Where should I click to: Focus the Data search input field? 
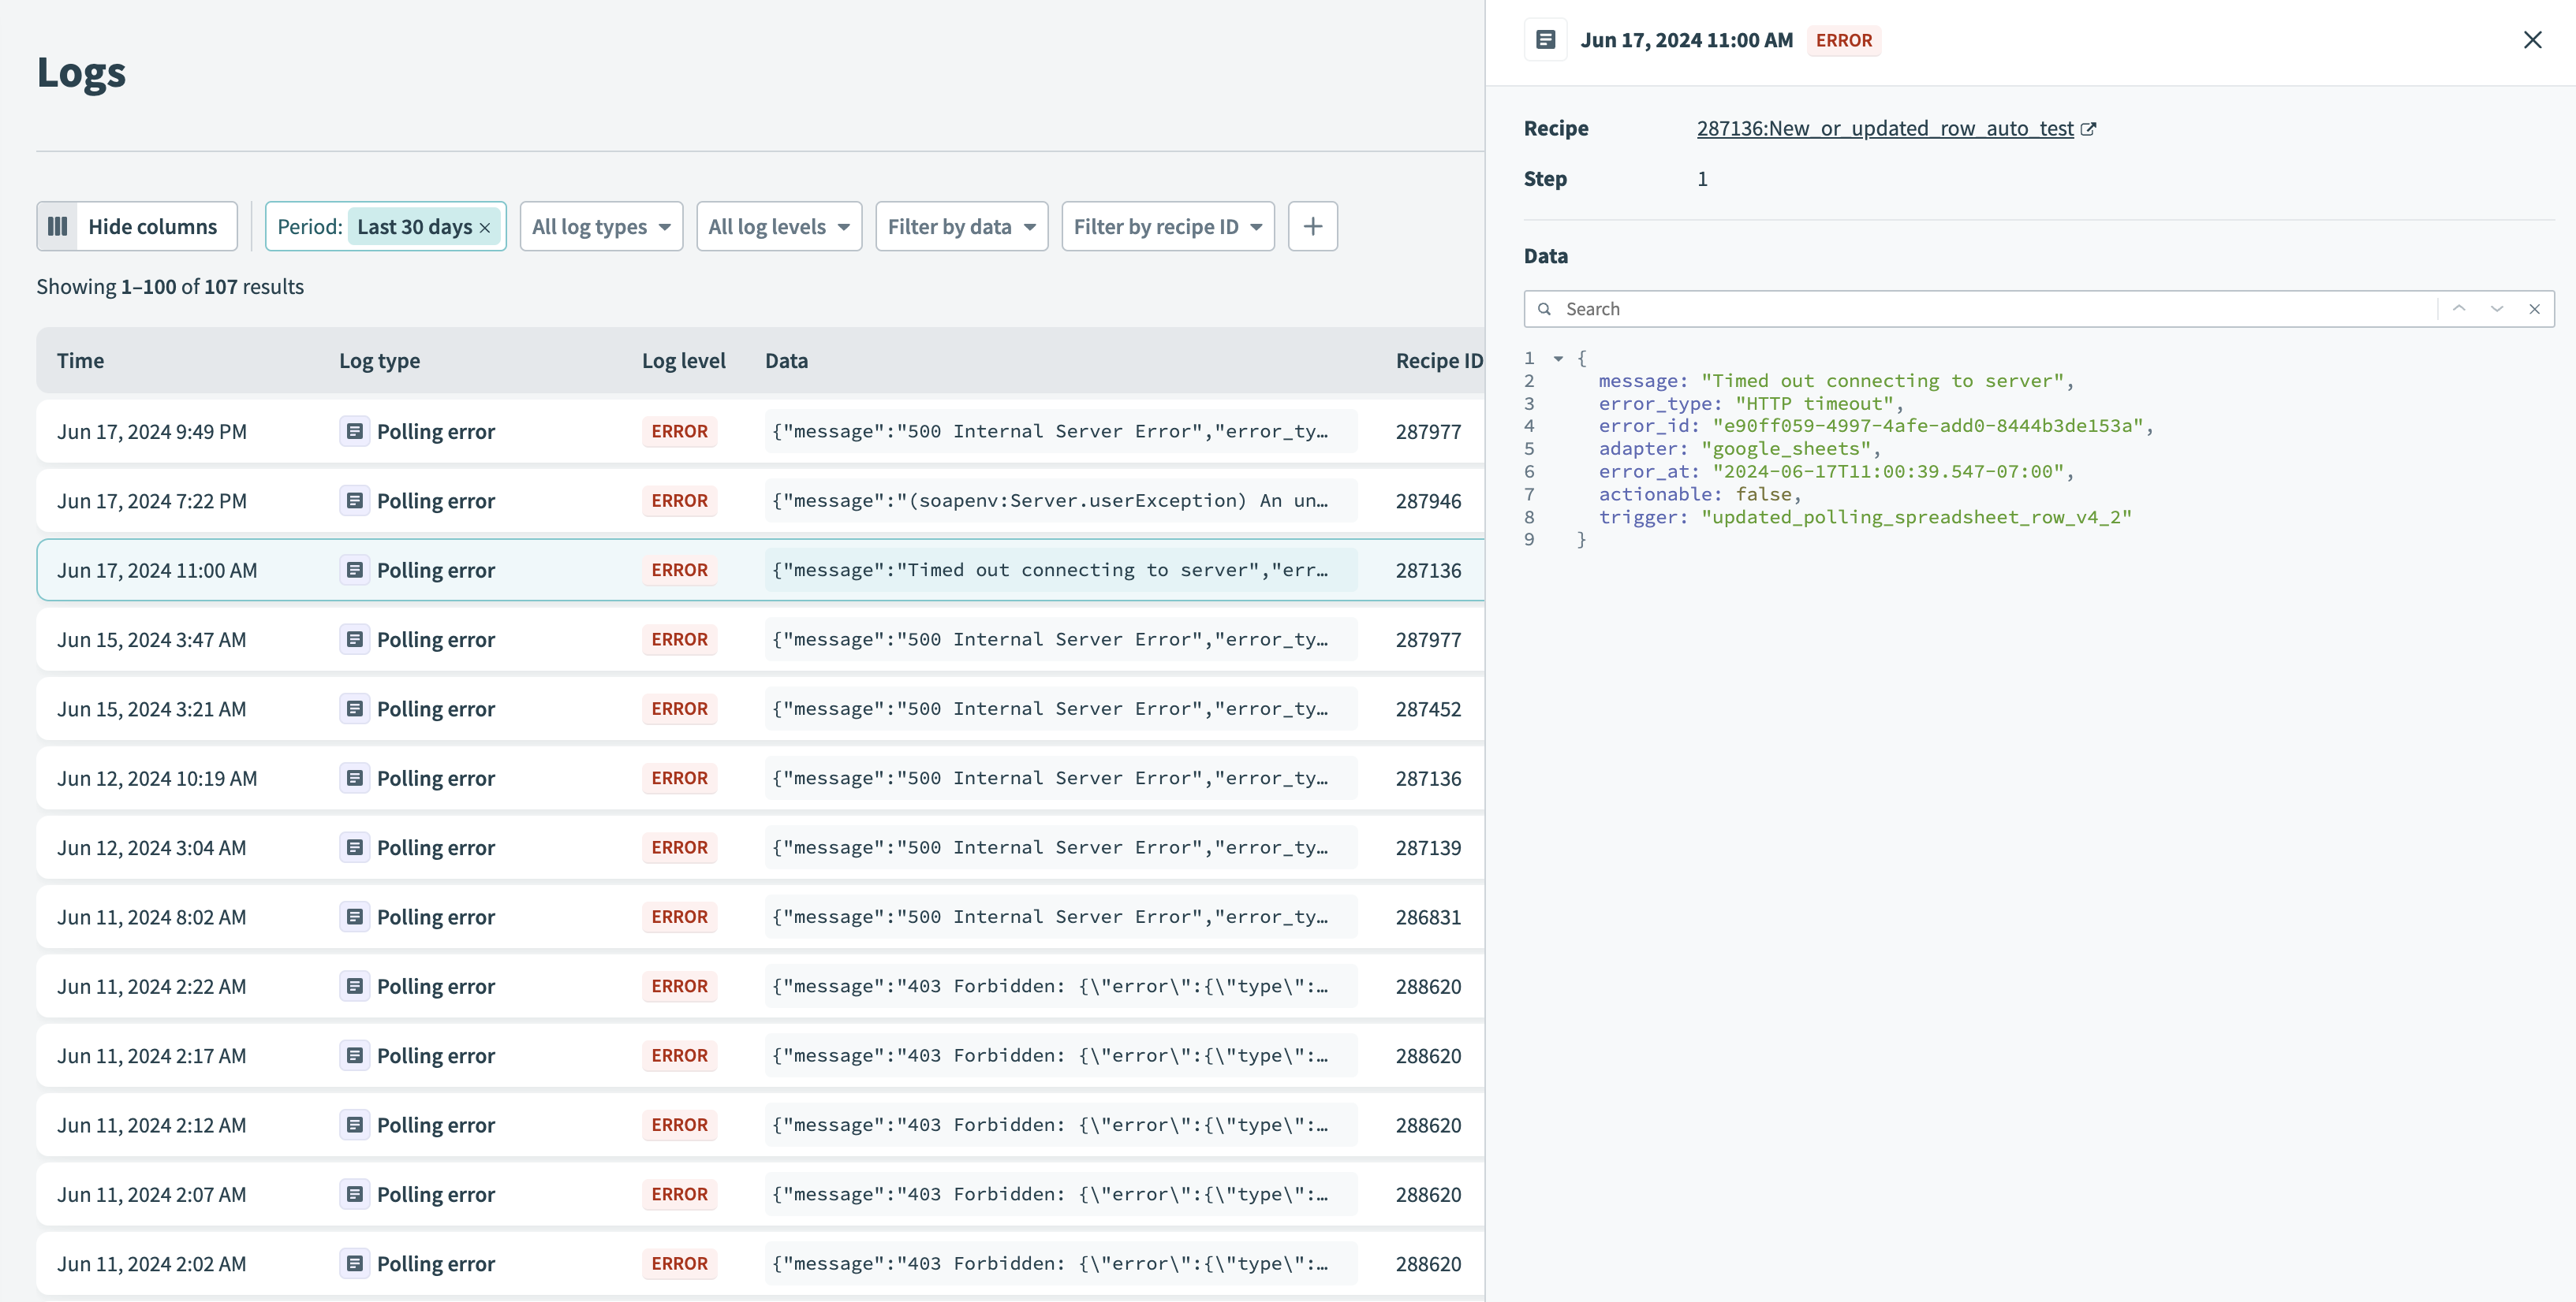click(x=1990, y=309)
